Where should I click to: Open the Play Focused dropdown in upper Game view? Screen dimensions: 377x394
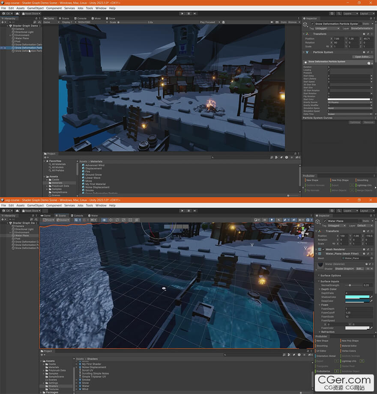point(210,22)
